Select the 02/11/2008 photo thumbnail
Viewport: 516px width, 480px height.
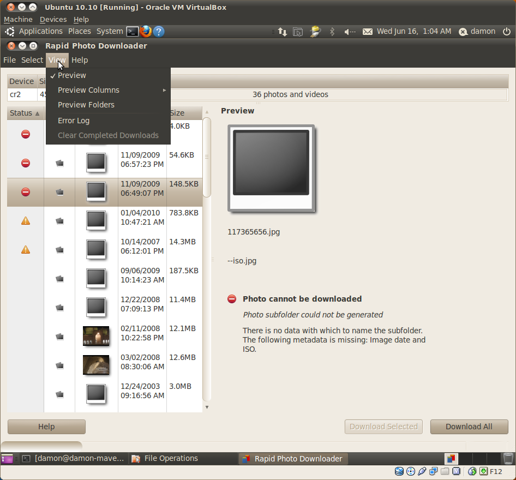pos(96,336)
